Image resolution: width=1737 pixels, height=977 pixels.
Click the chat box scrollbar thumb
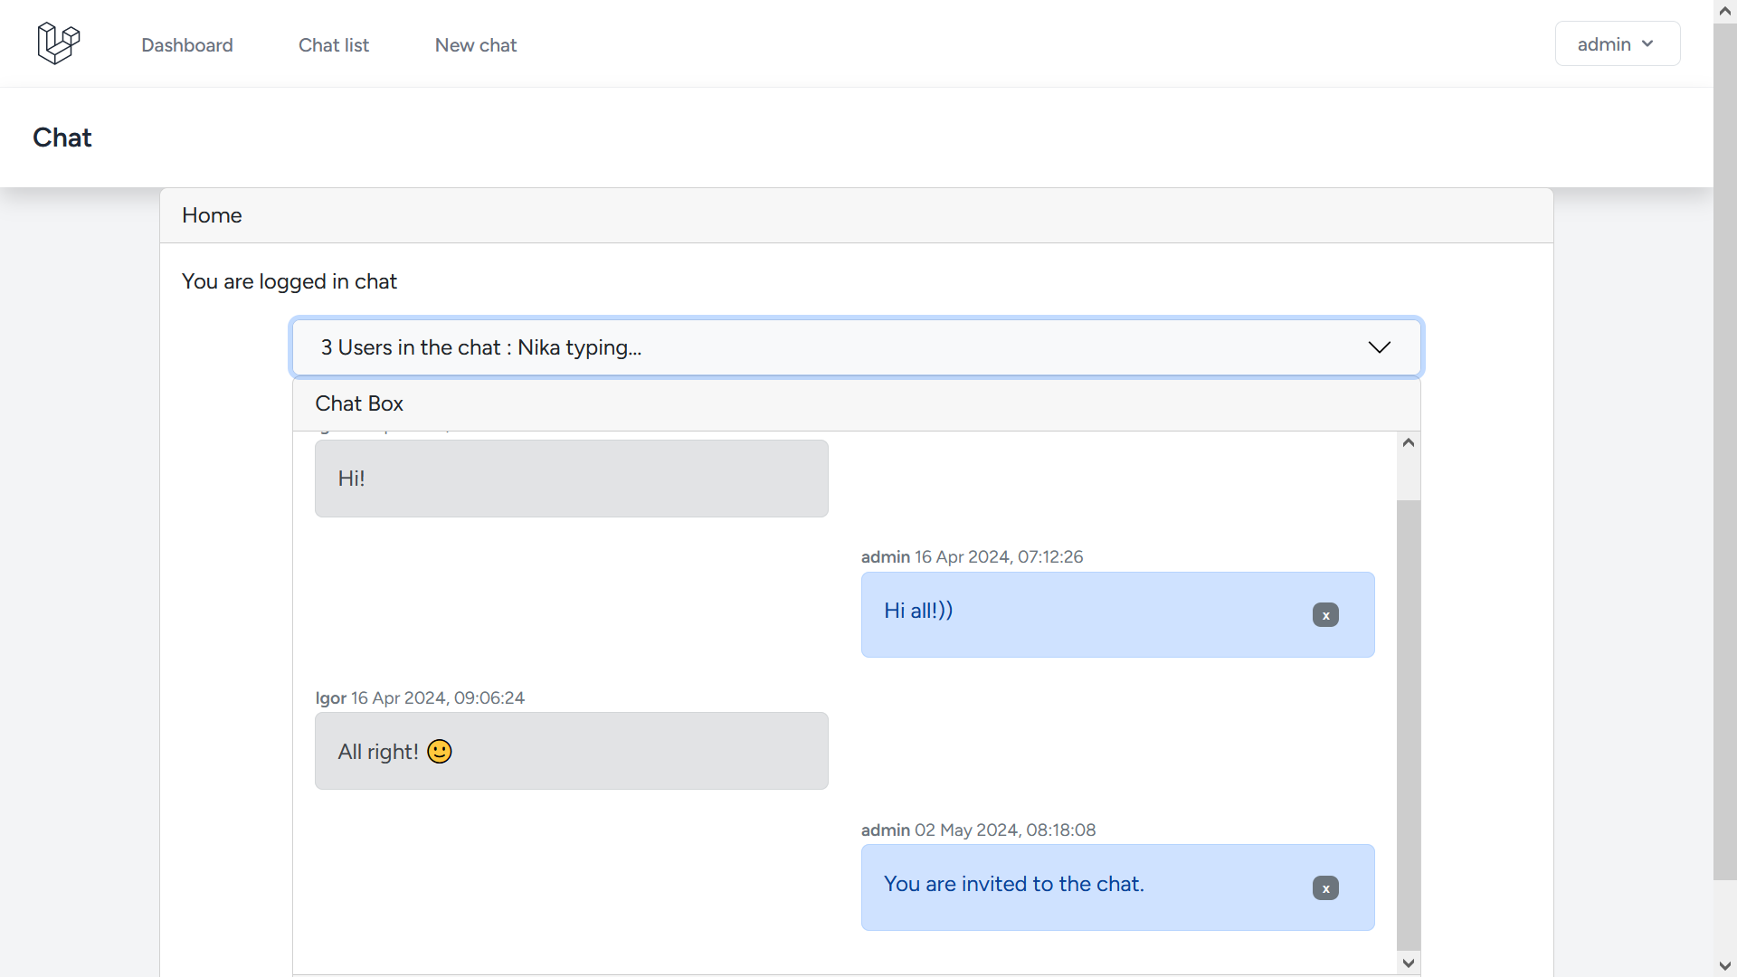(x=1409, y=724)
